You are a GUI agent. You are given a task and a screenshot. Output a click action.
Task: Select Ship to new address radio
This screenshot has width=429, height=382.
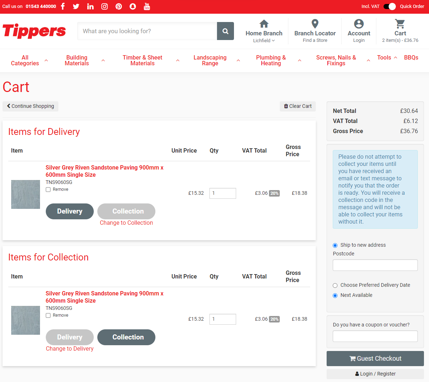(335, 245)
